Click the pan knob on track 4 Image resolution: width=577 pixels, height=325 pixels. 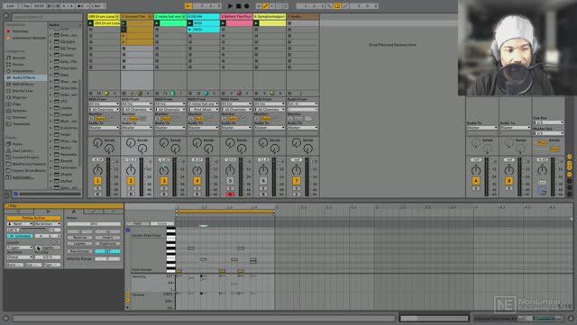point(197,170)
